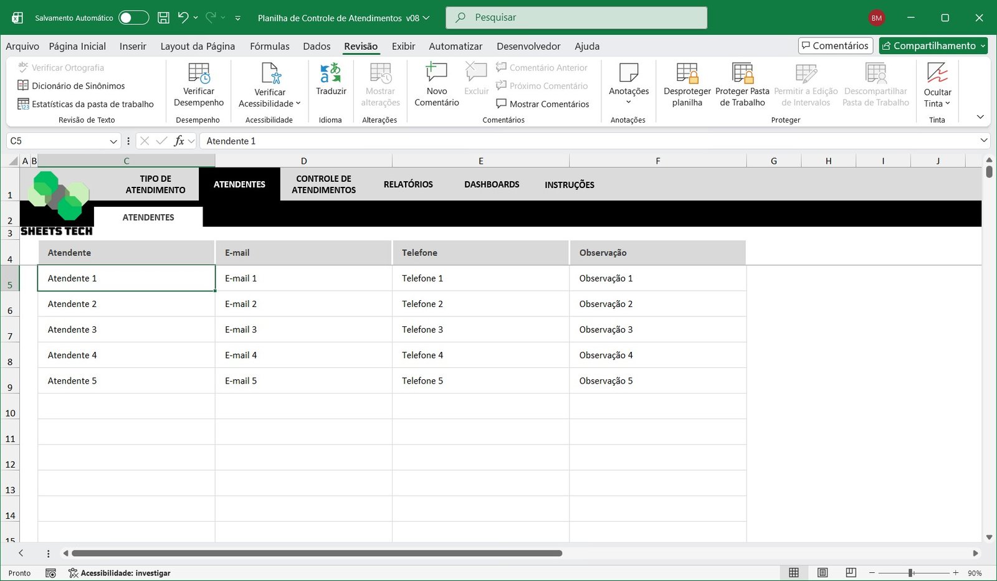Open the Fórmulas ribbon tab
The height and width of the screenshot is (581, 997).
click(x=269, y=46)
